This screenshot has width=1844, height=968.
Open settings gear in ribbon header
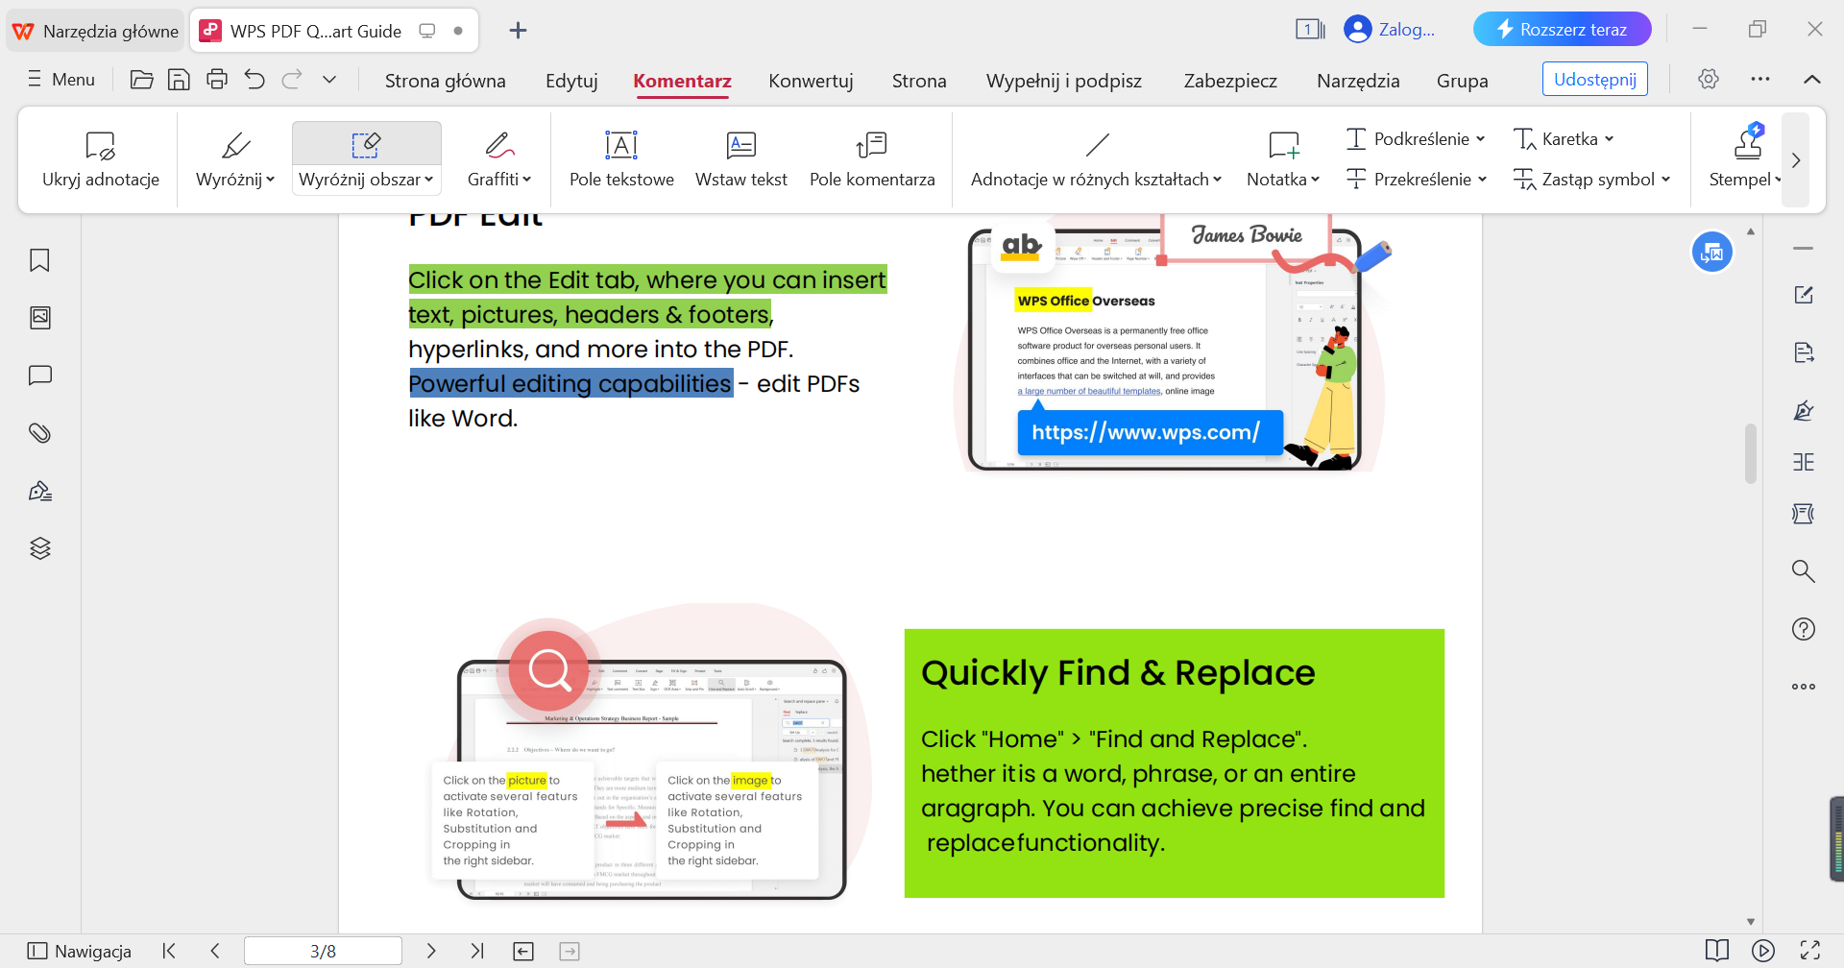coord(1709,79)
